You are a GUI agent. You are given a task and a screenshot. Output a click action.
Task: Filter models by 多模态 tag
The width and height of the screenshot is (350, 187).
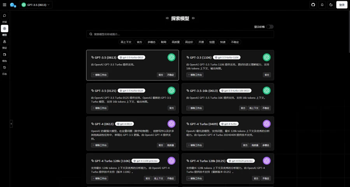point(151,42)
